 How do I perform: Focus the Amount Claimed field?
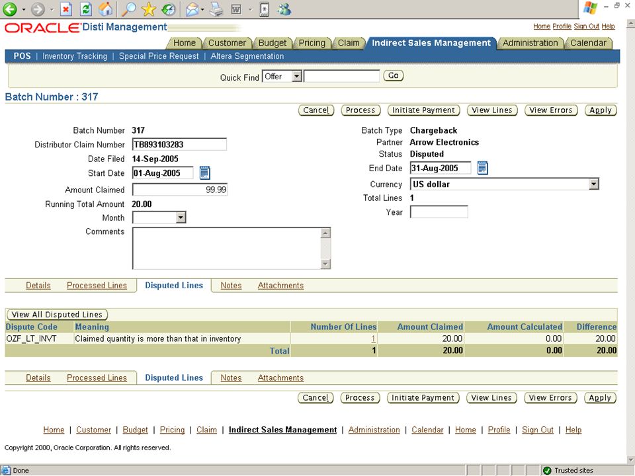(180, 190)
